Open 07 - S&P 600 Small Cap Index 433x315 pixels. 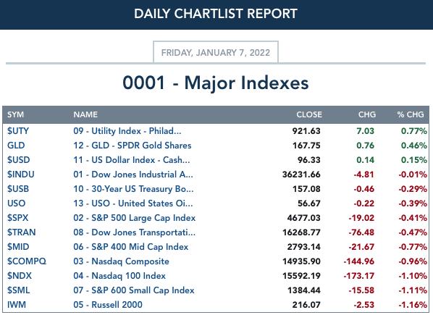pos(134,290)
